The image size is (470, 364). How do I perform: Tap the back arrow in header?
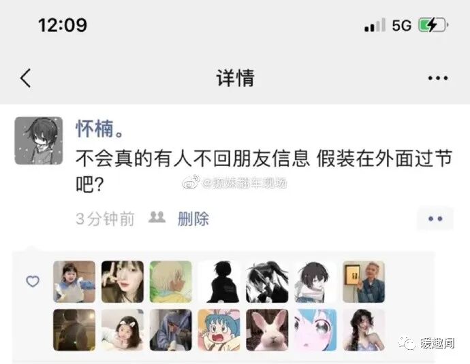tap(25, 78)
